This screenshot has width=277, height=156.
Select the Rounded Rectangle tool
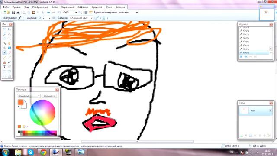click(x=10, y=71)
